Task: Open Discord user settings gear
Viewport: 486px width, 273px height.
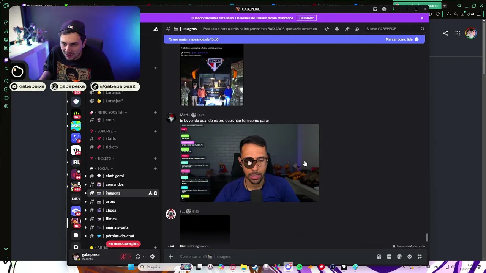Action: coord(152,257)
